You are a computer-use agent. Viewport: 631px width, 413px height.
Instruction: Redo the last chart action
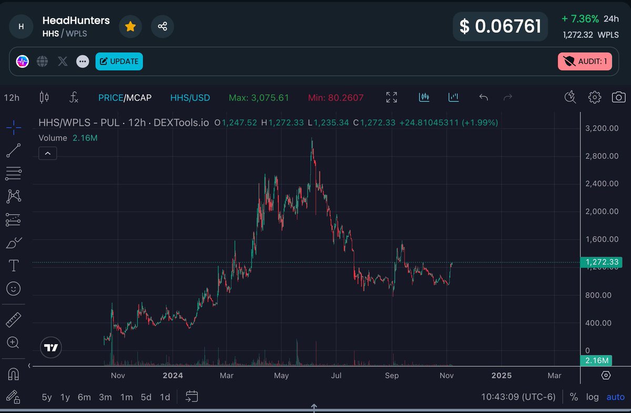point(508,97)
